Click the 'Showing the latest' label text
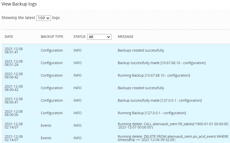The height and width of the screenshot is (143, 230). (x=18, y=18)
